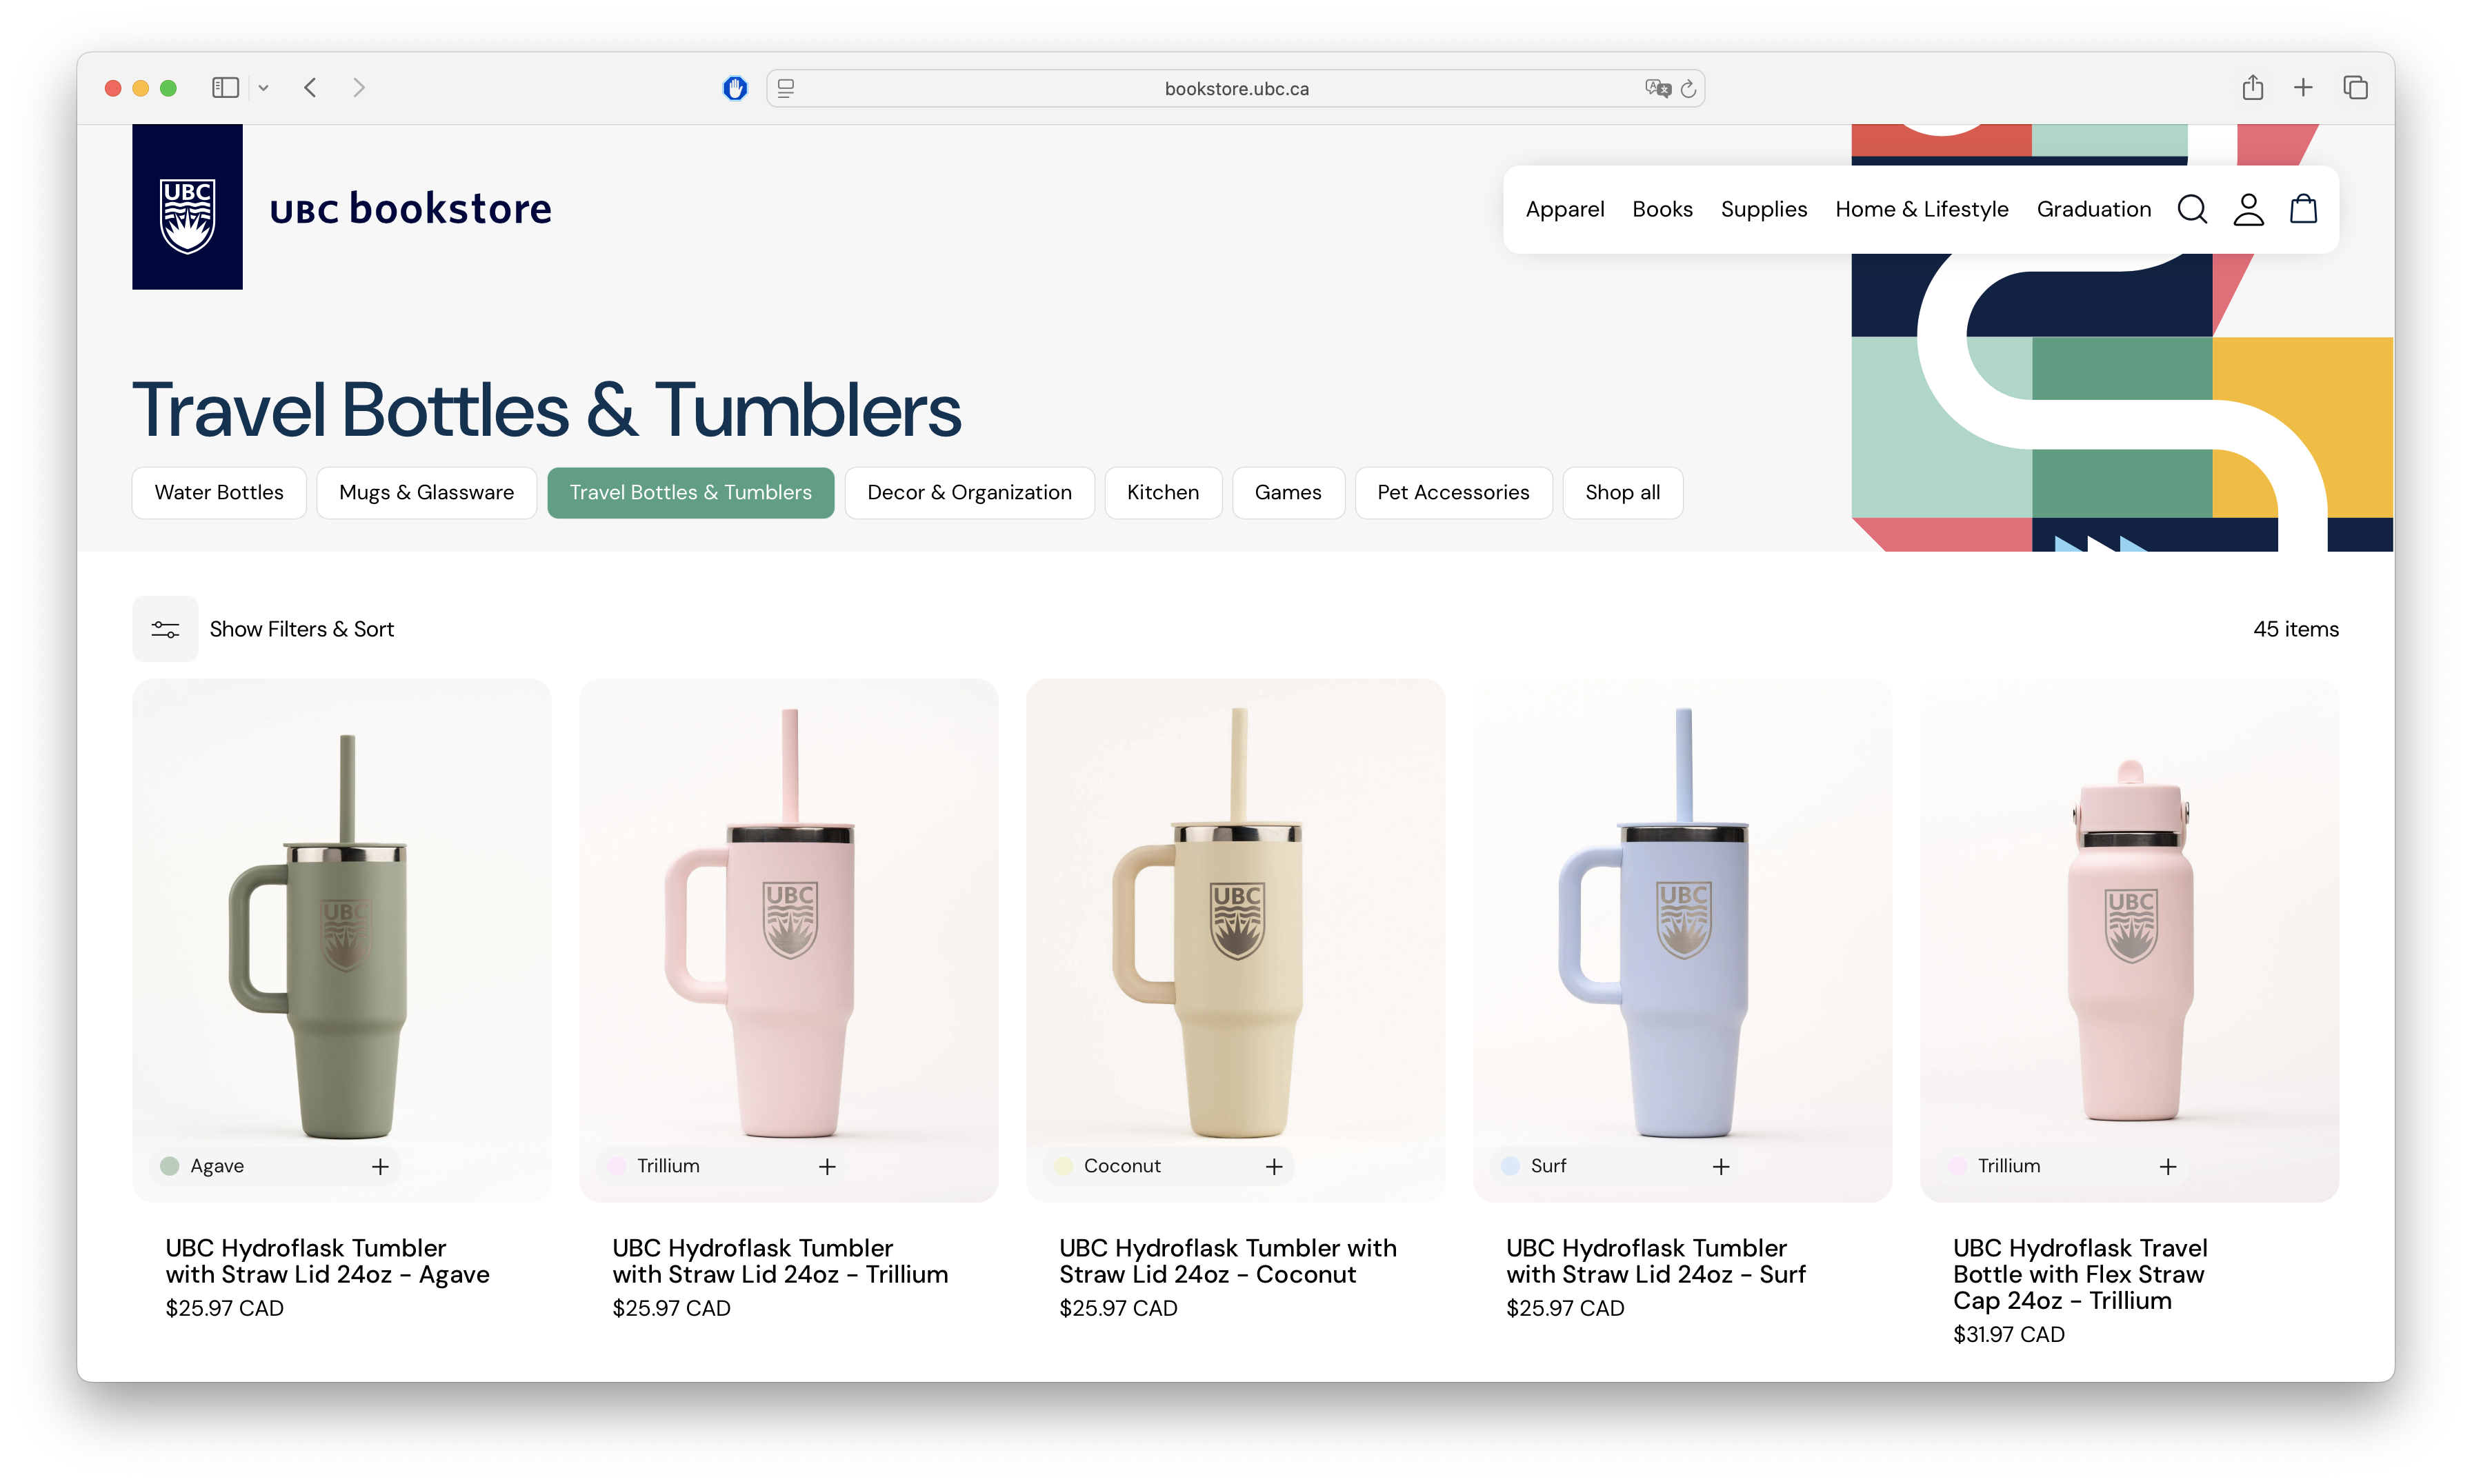
Task: Select the Surf color swatch
Action: click(1510, 1166)
